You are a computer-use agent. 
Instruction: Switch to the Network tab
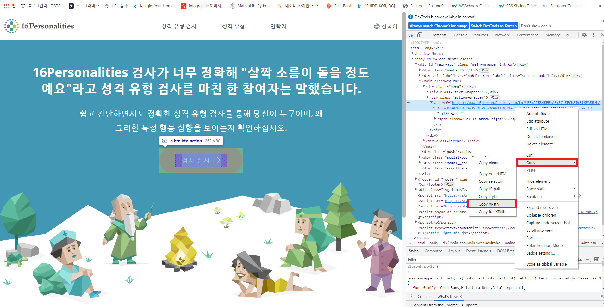502,35
